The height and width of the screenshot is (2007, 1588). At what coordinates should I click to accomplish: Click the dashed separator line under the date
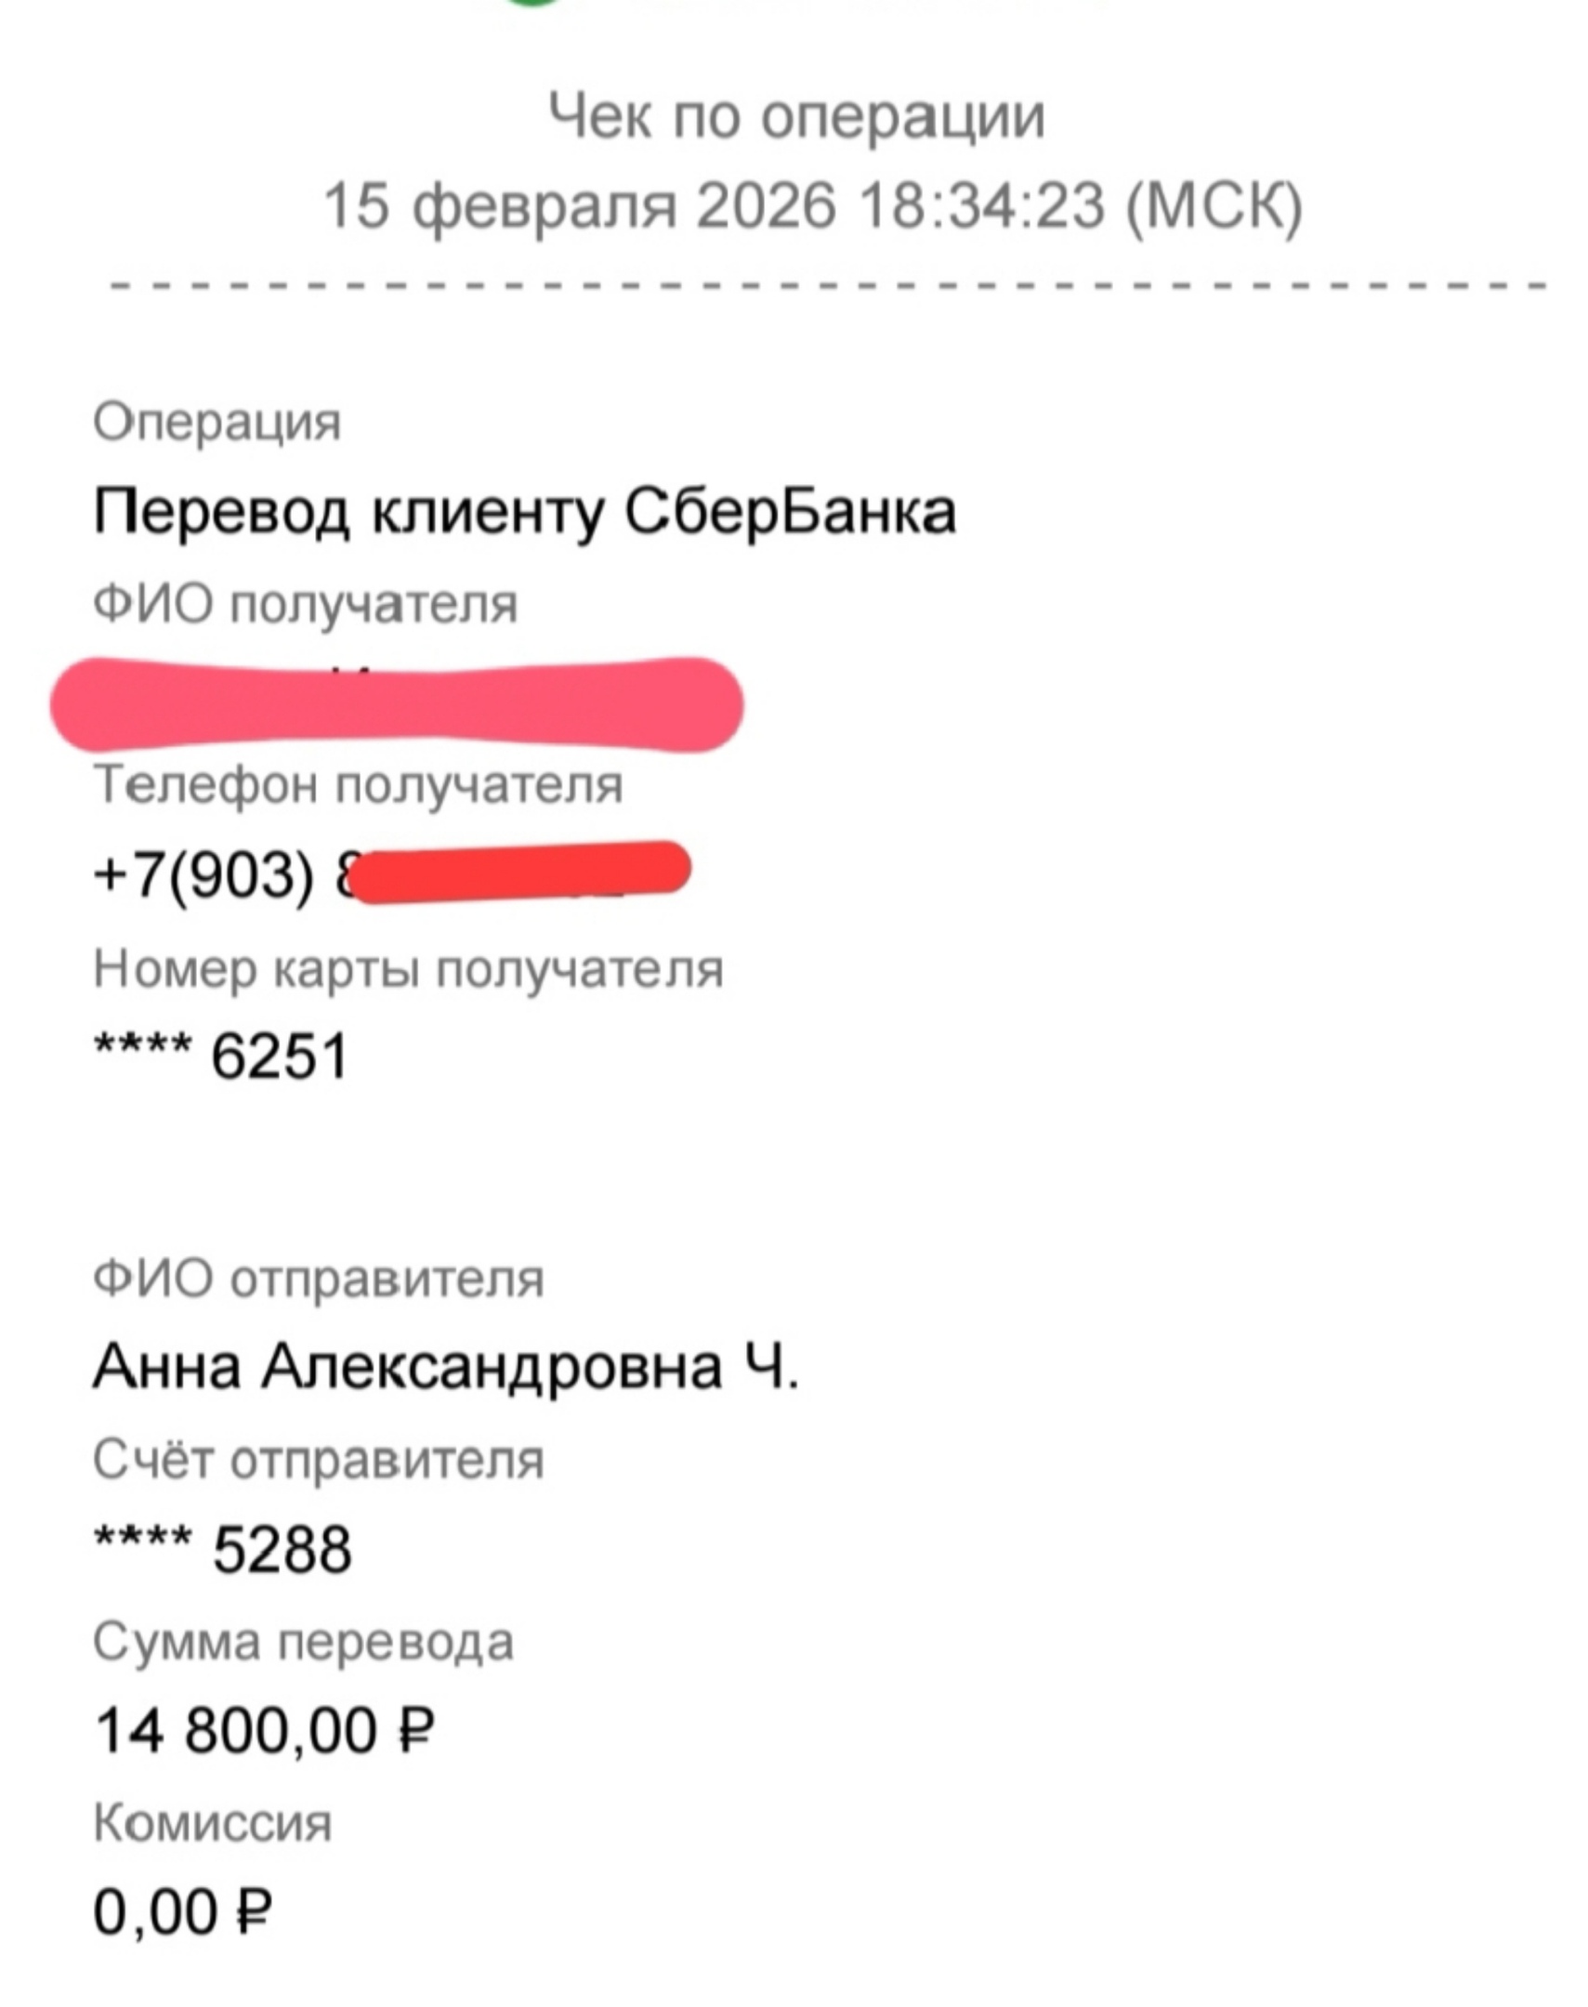click(828, 284)
